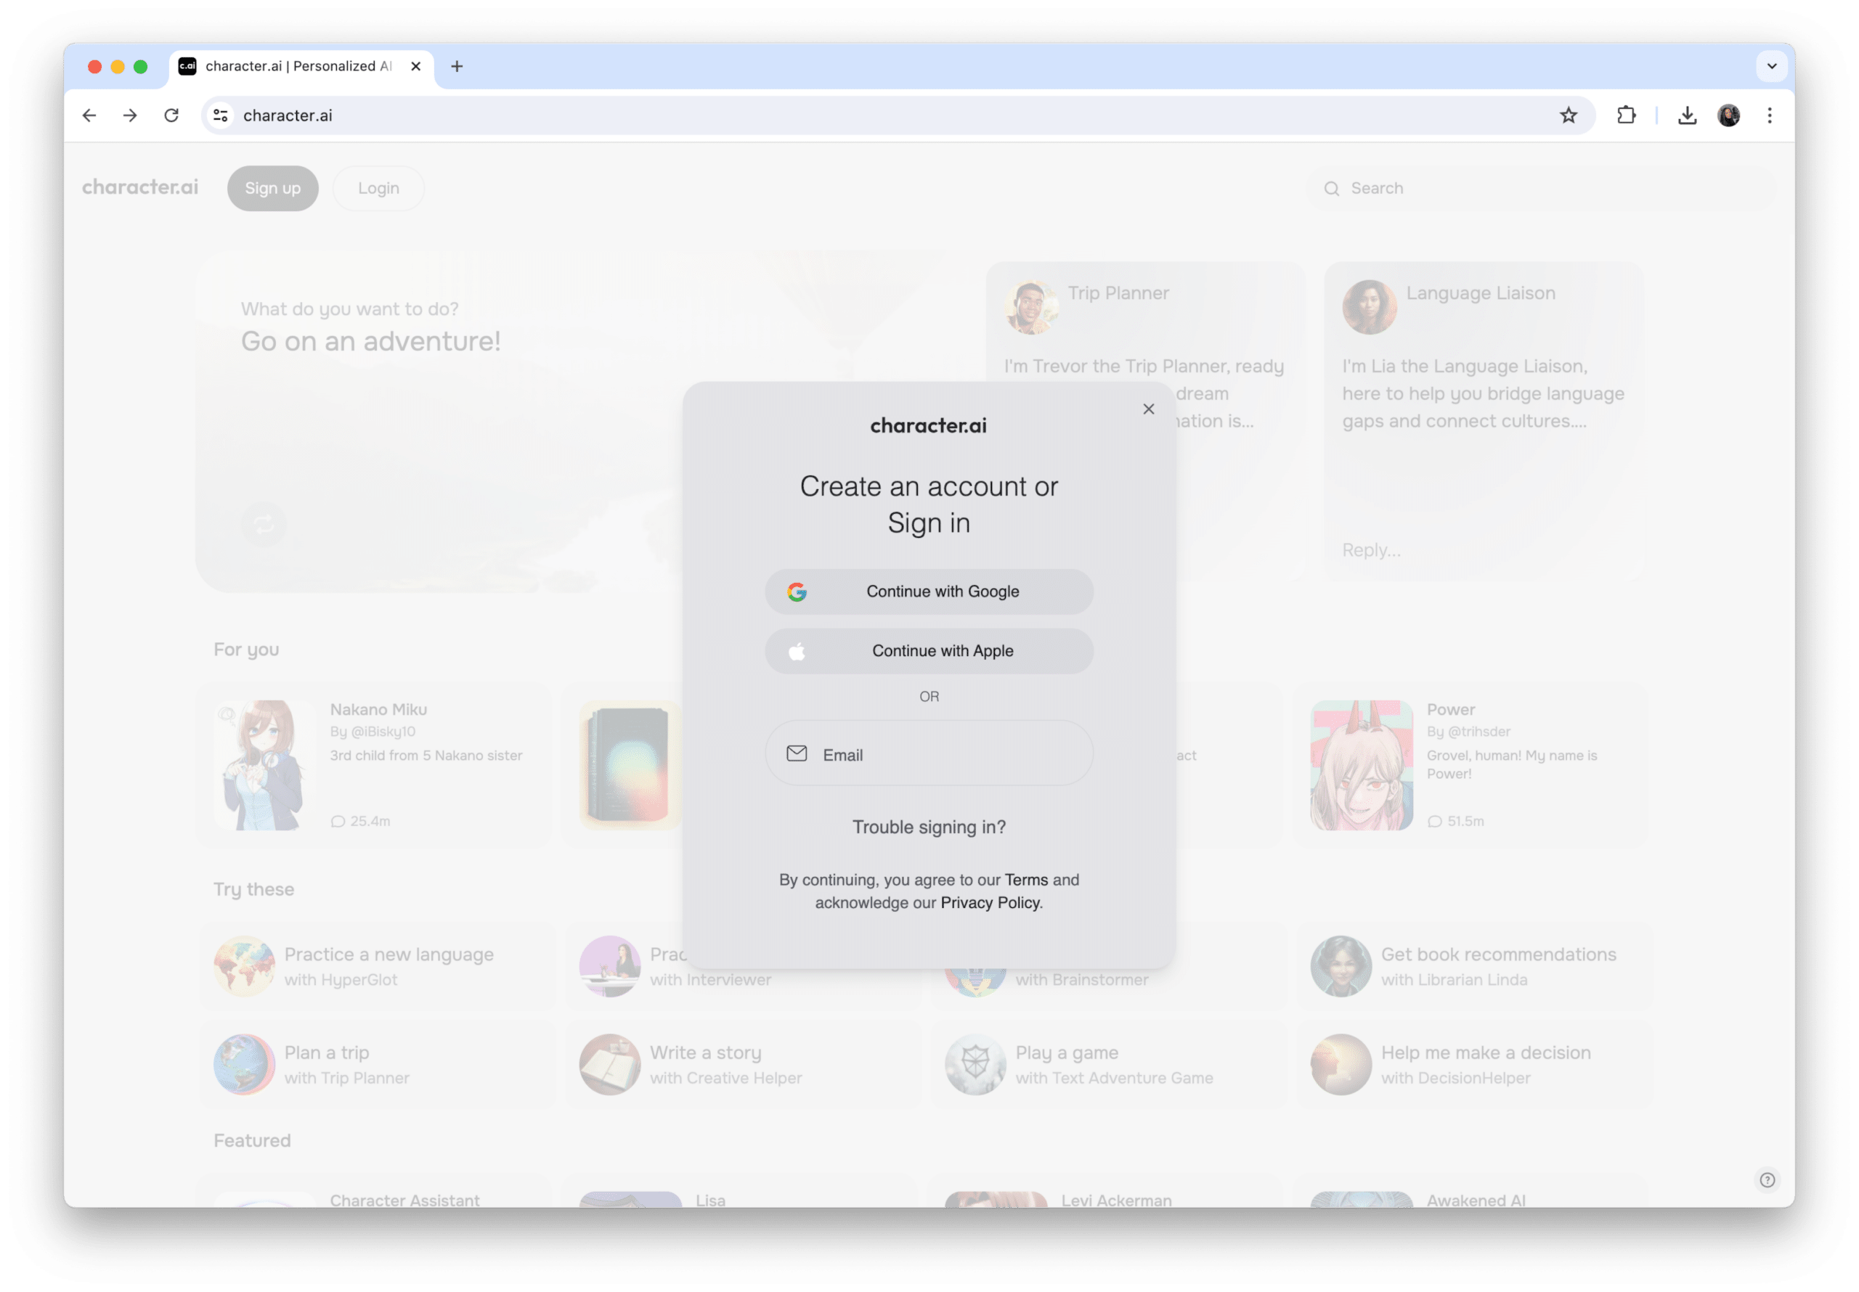Click the chat count icon under Nakano Miku
This screenshot has height=1292, width=1859.
click(x=338, y=822)
